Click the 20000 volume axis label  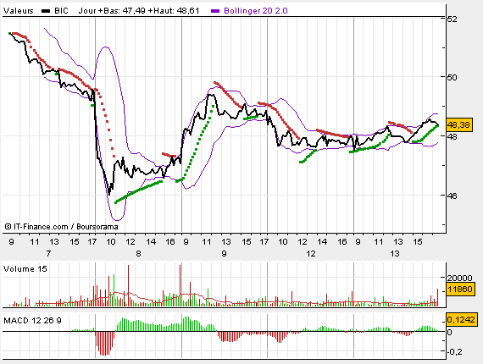459,279
